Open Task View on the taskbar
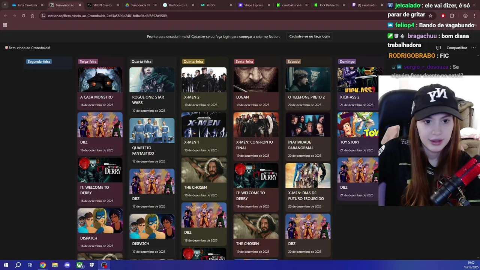 pos(30,265)
